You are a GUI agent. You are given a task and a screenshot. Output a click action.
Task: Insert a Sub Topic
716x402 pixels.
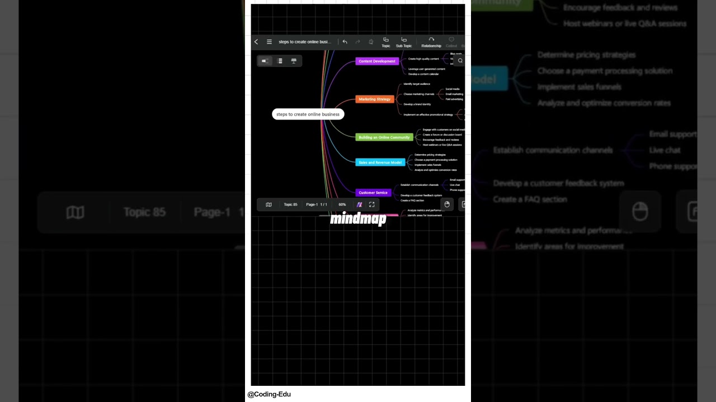tap(404, 42)
